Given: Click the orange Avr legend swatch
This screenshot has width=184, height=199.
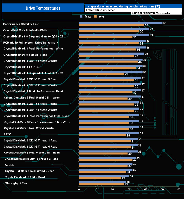Looking at the screenshot, I should [x=95, y=16].
